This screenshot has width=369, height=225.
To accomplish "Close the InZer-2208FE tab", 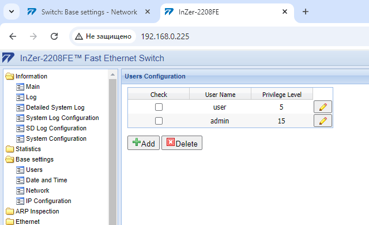I will tap(285, 12).
